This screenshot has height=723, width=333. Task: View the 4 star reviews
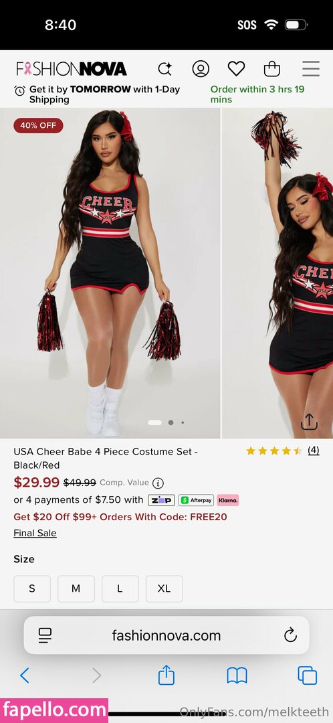313,451
